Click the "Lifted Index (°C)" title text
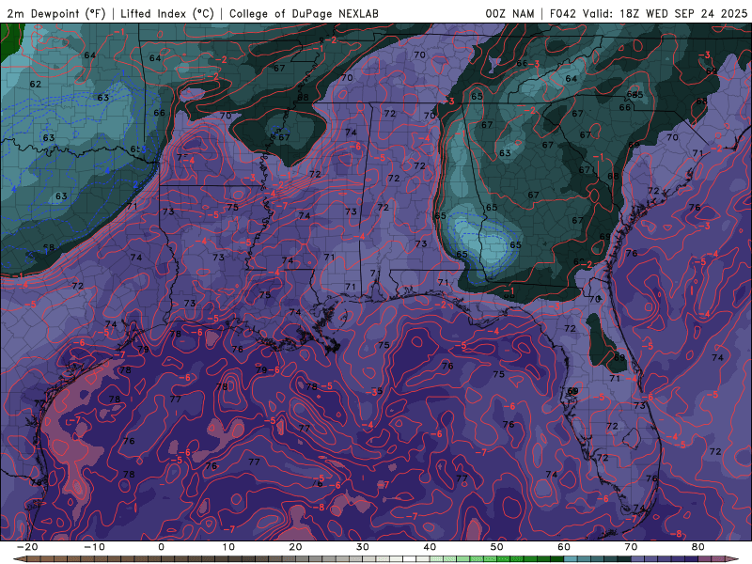 pyautogui.click(x=167, y=14)
